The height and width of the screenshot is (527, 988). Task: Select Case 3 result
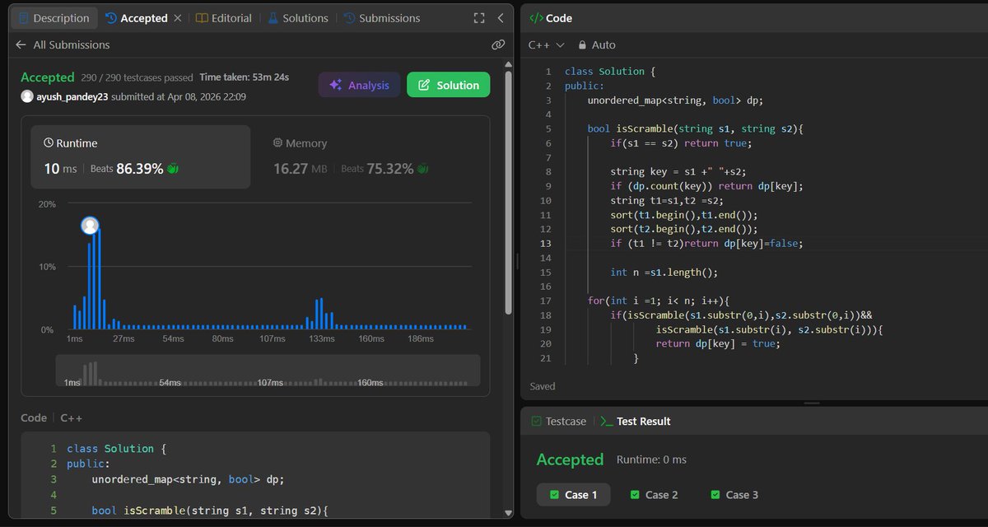tap(734, 495)
